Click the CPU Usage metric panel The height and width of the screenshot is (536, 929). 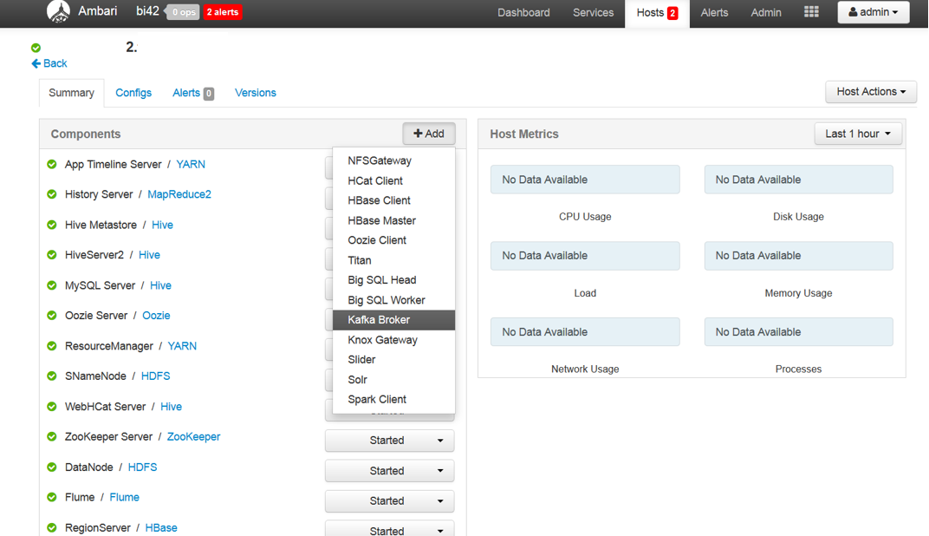585,180
